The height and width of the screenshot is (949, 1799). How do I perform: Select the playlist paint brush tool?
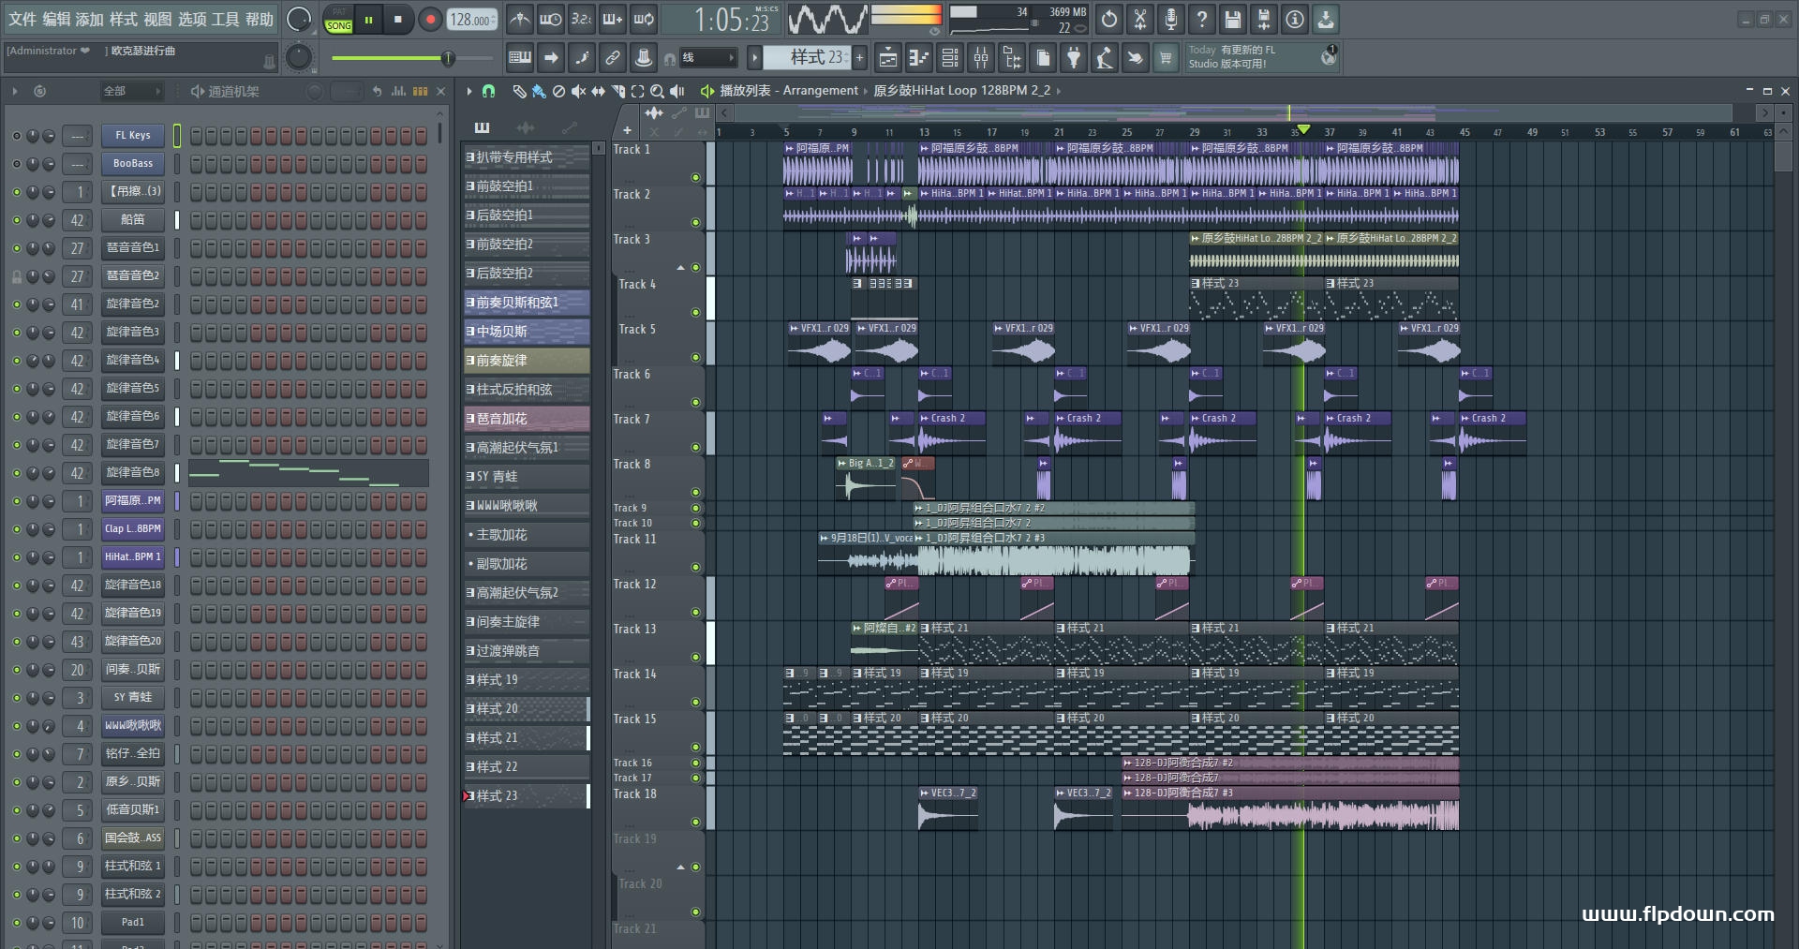pos(539,91)
